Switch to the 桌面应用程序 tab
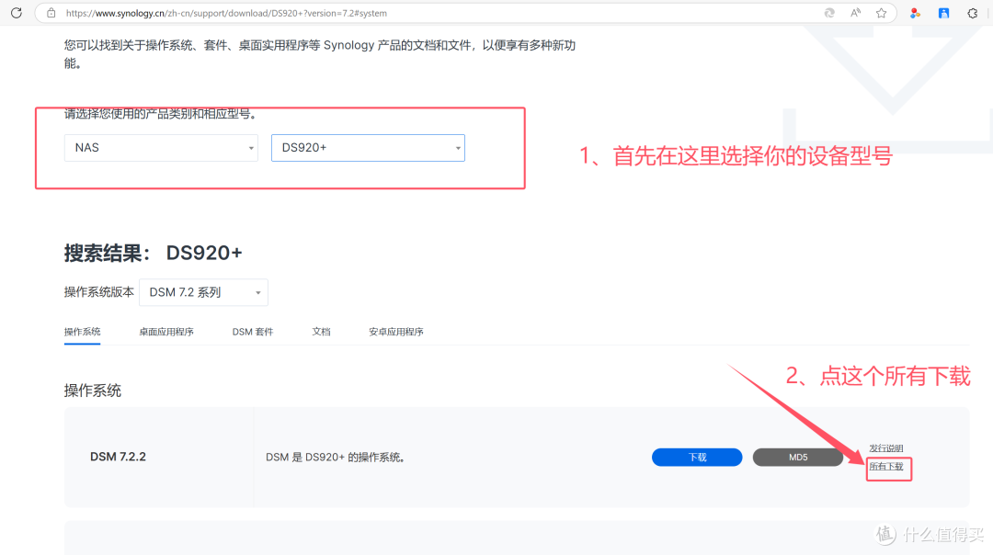Screen dimensions: 993x555 [166, 332]
